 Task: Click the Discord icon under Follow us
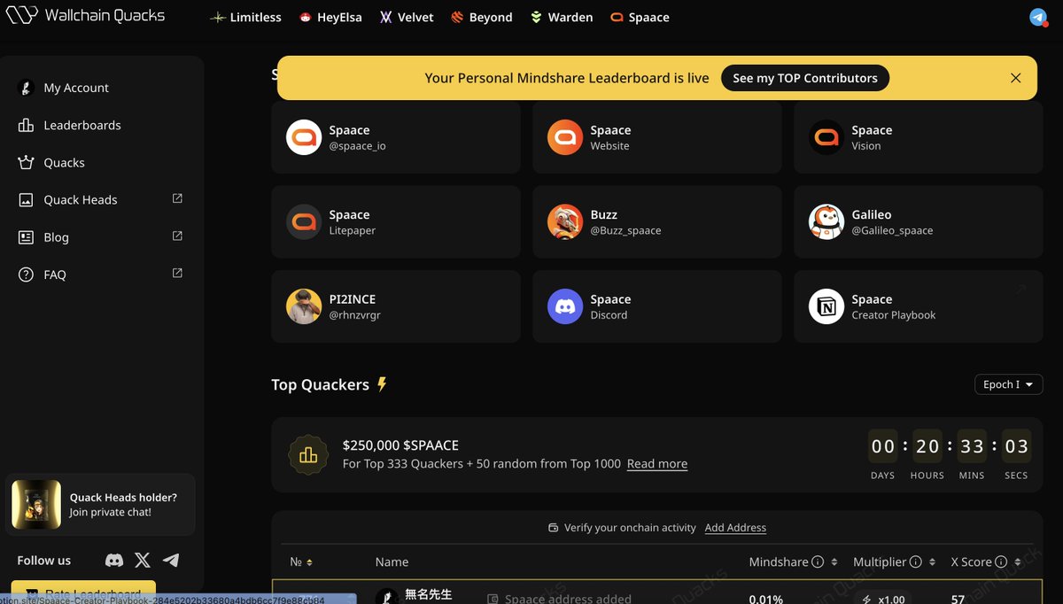tap(114, 560)
